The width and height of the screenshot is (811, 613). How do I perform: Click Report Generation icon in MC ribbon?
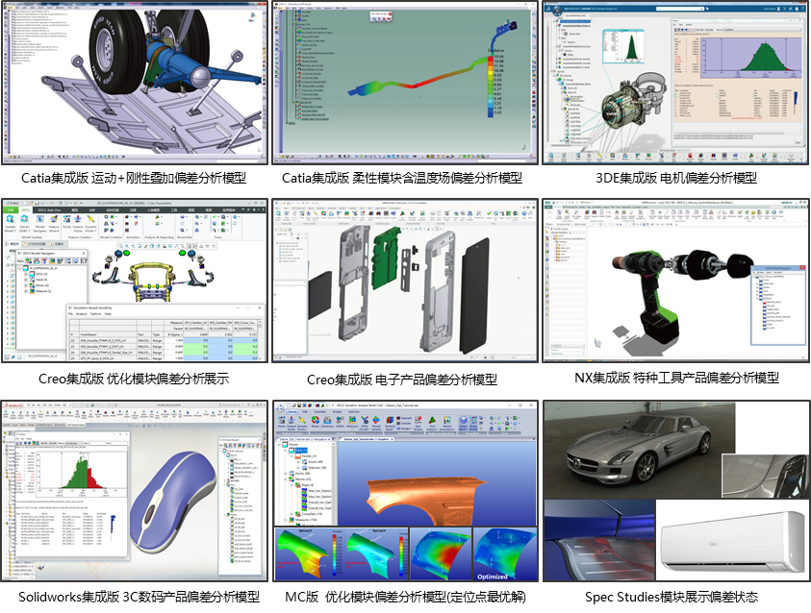pos(447,423)
